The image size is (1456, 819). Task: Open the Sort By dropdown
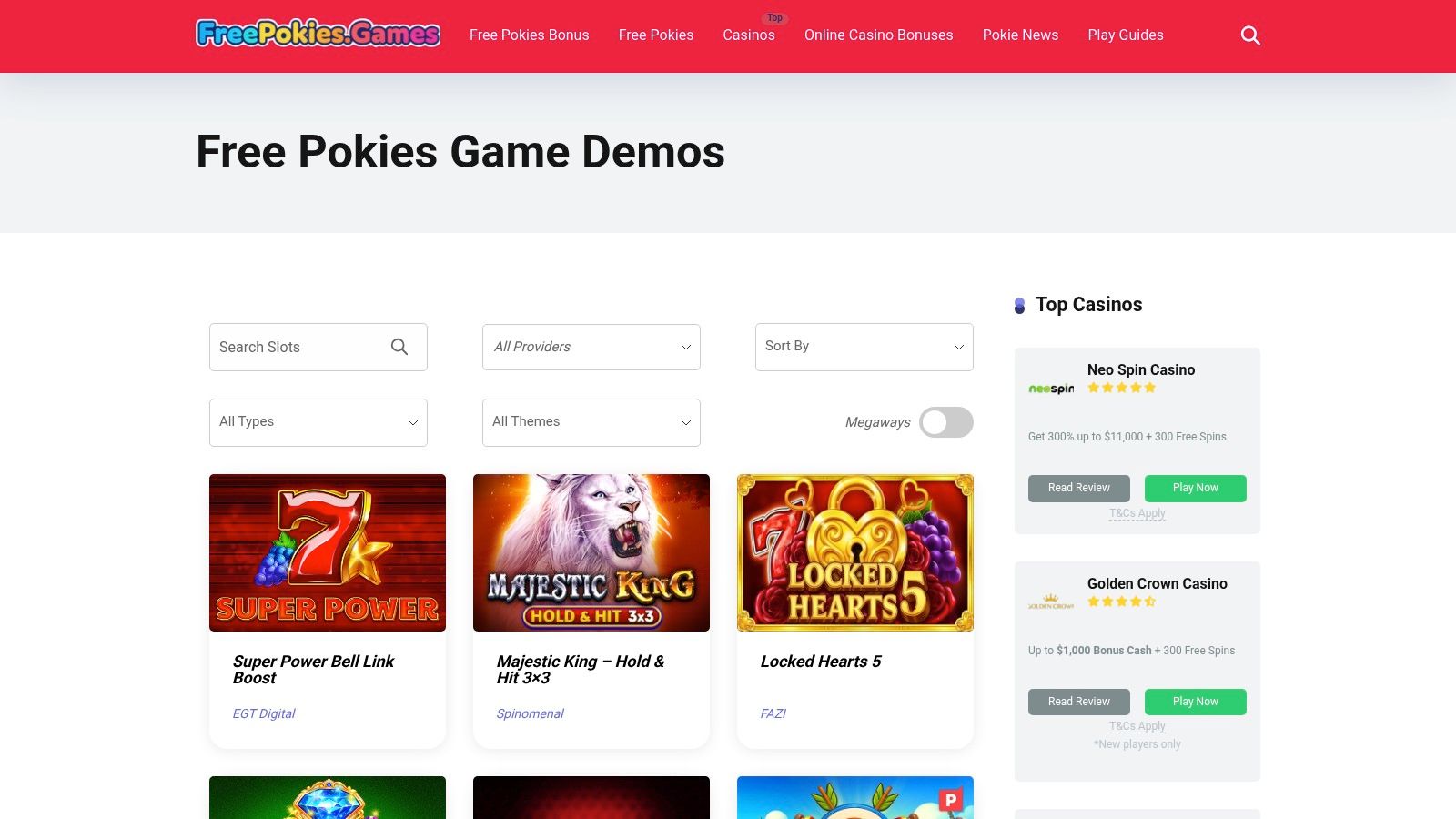864,347
